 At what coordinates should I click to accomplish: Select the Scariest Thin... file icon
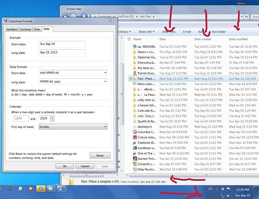[x=135, y=159]
